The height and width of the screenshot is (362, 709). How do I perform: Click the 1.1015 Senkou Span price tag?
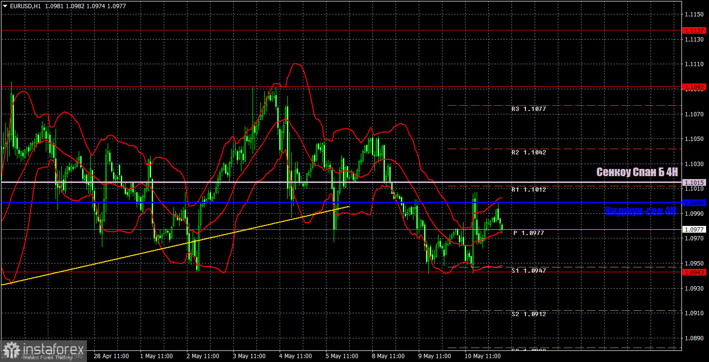[x=695, y=182]
